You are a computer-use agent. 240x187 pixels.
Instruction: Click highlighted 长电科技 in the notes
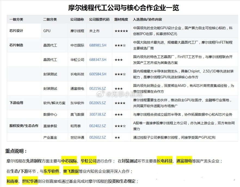click(x=165, y=161)
